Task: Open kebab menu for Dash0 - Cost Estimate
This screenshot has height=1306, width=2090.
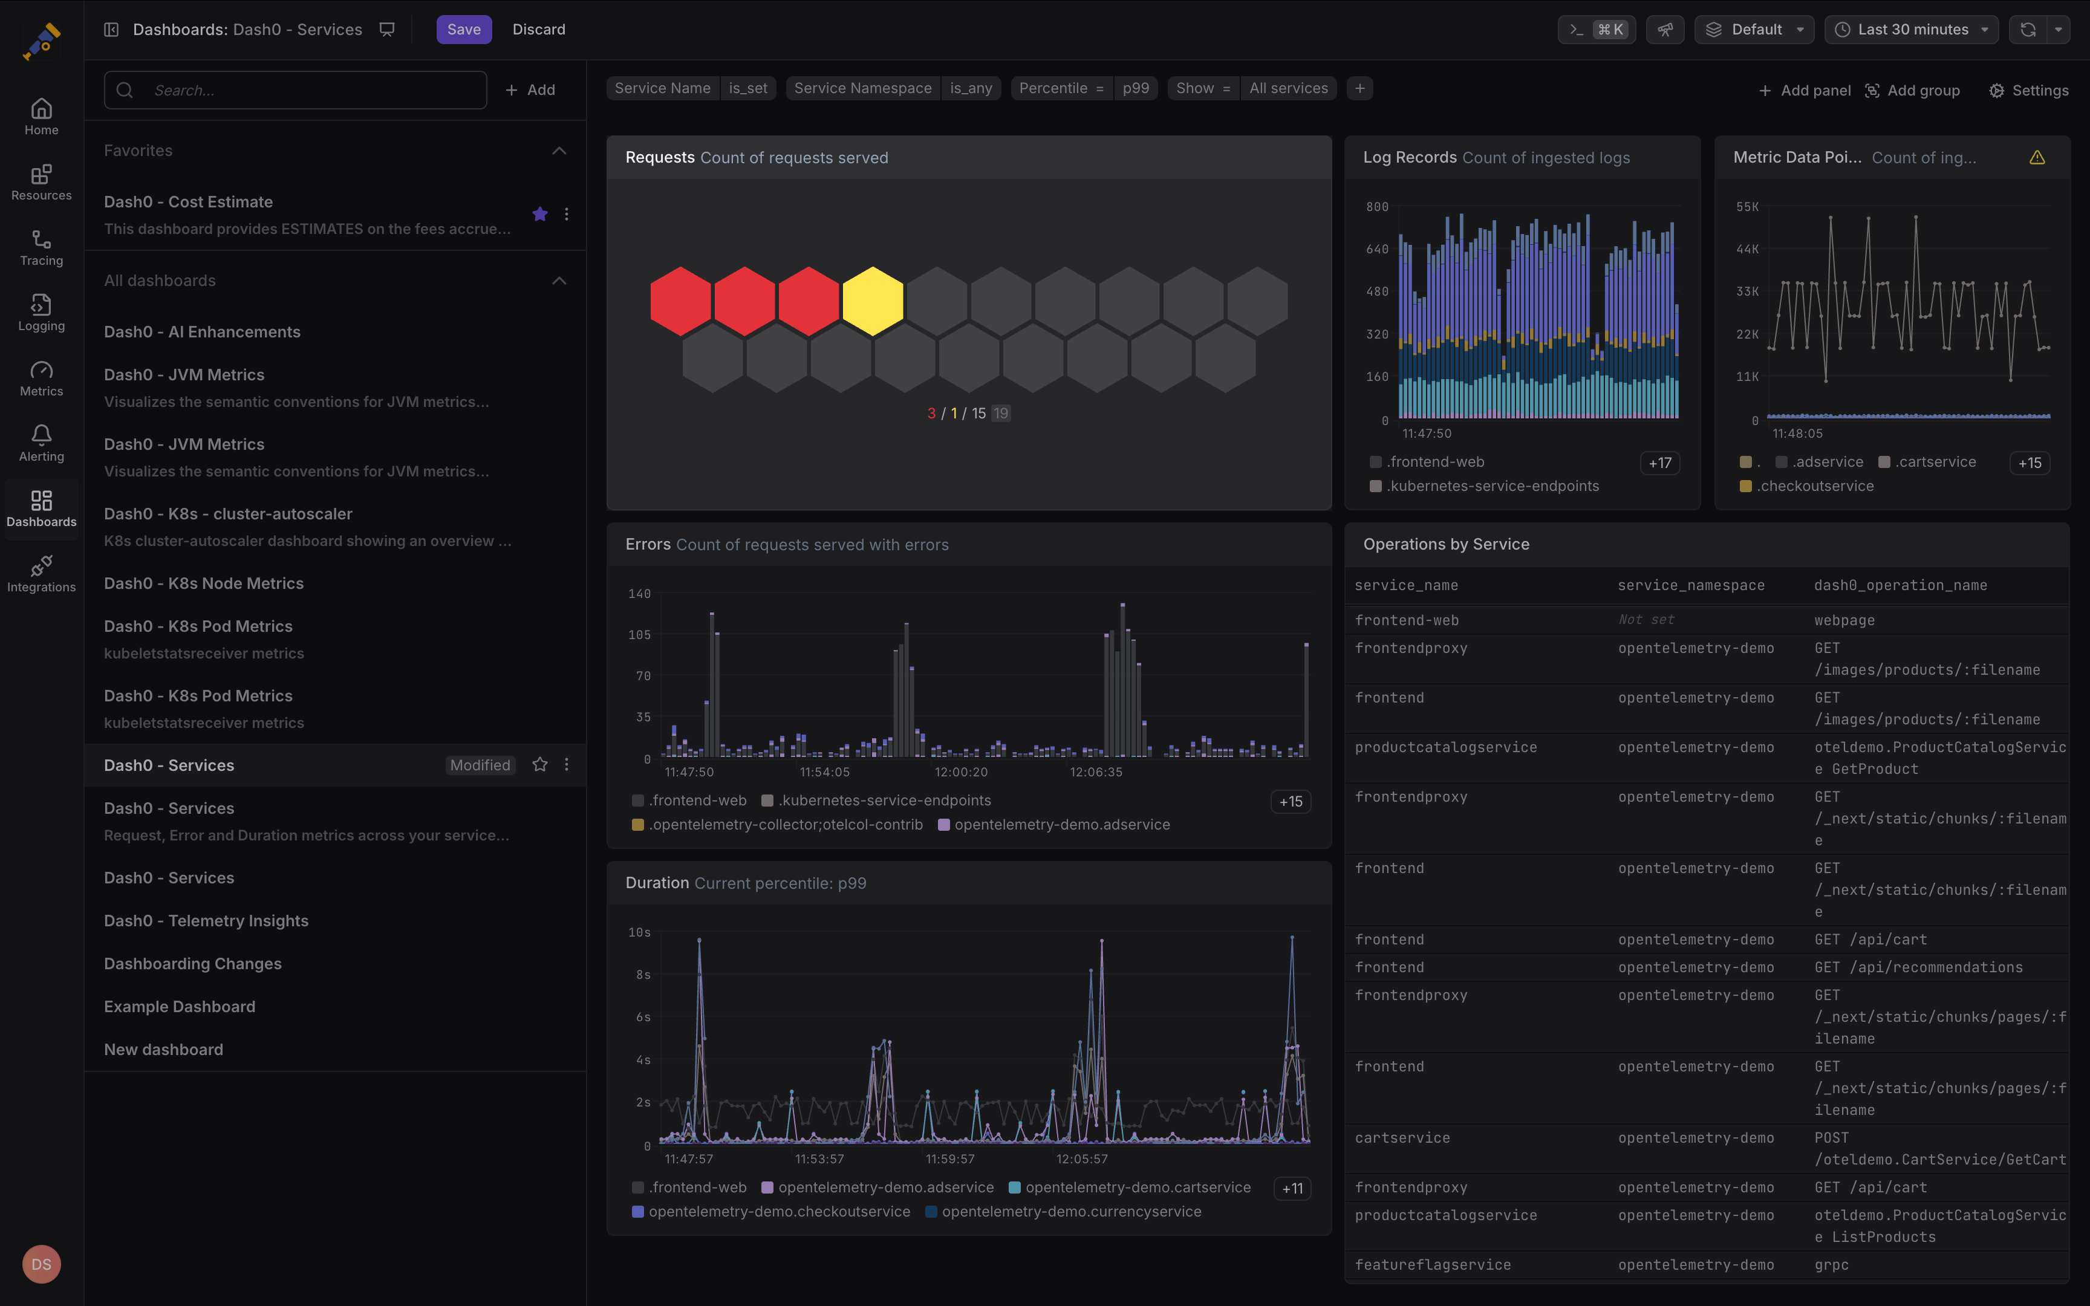Action: click(x=567, y=214)
